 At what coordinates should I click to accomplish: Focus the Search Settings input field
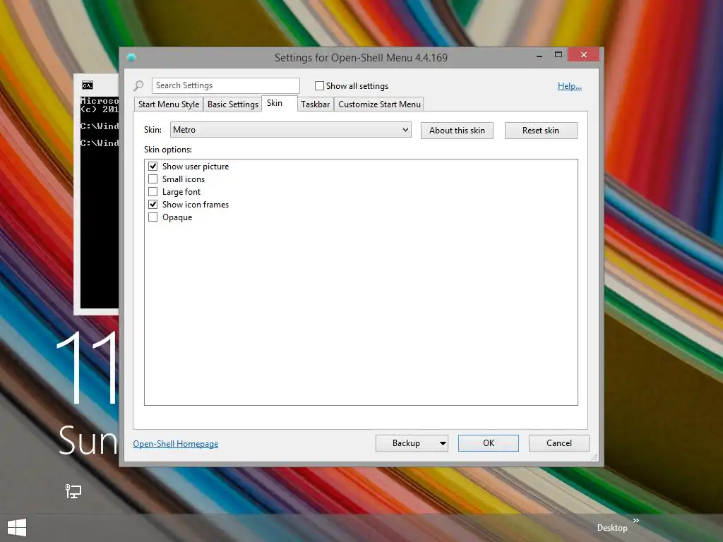tap(226, 85)
